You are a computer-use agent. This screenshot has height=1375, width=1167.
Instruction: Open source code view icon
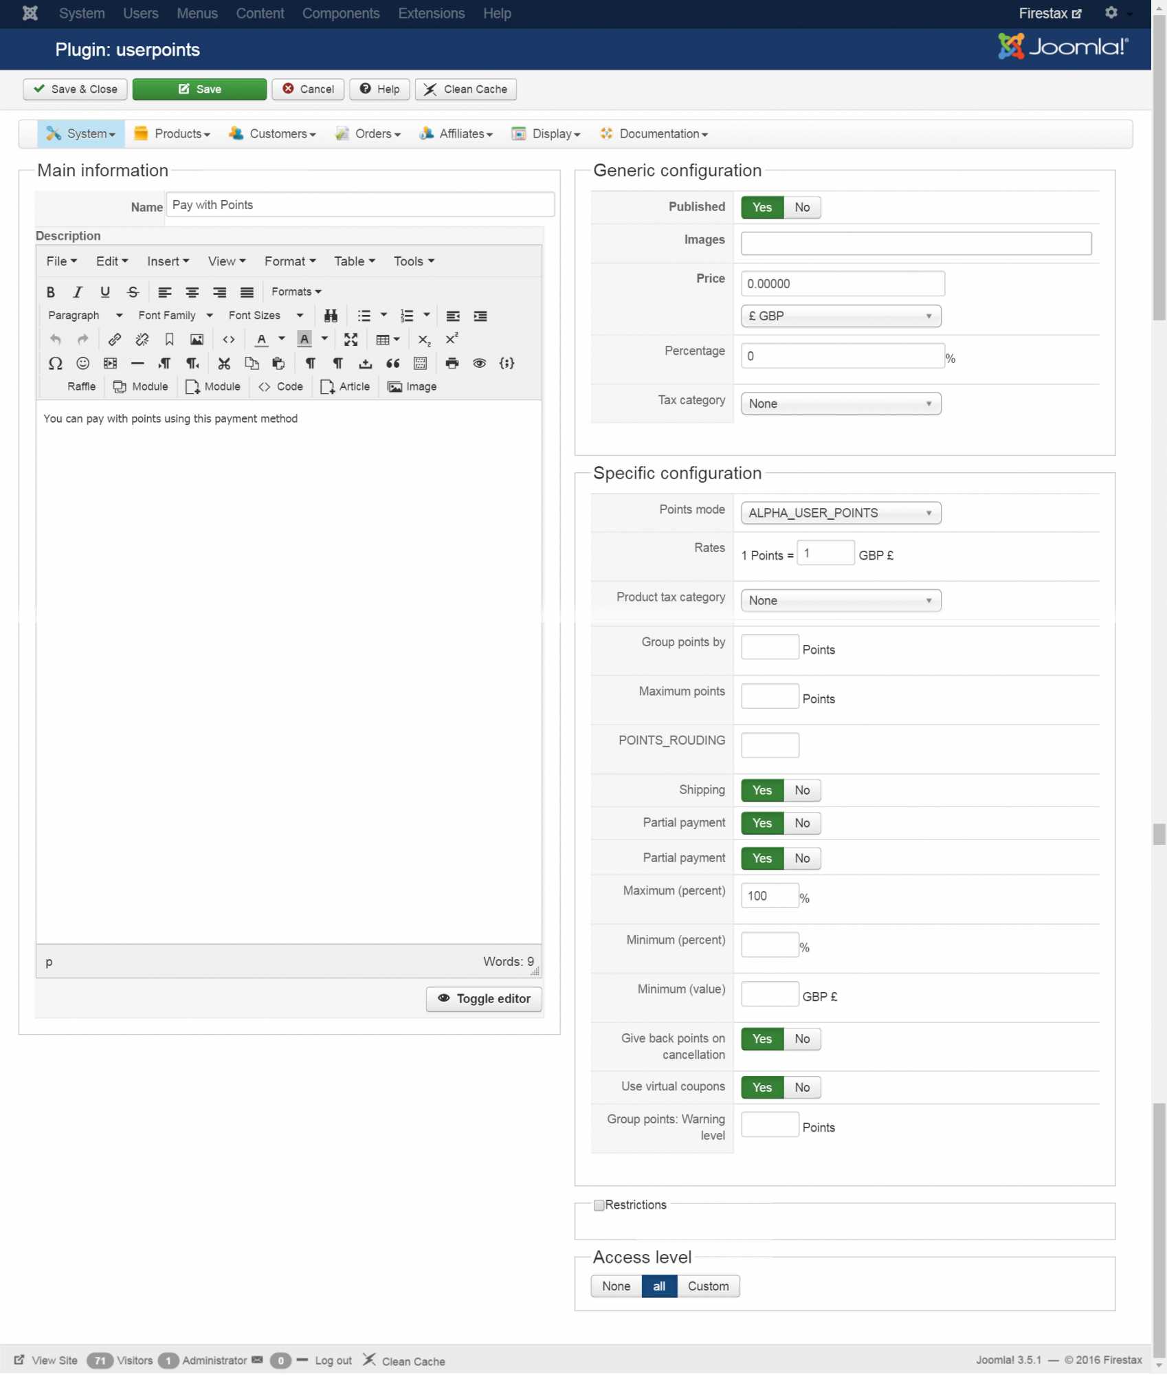[229, 340]
